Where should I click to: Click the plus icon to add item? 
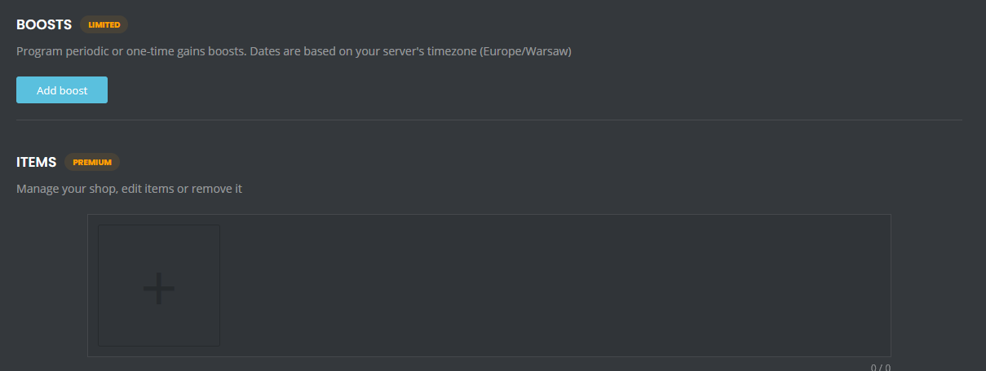[159, 288]
